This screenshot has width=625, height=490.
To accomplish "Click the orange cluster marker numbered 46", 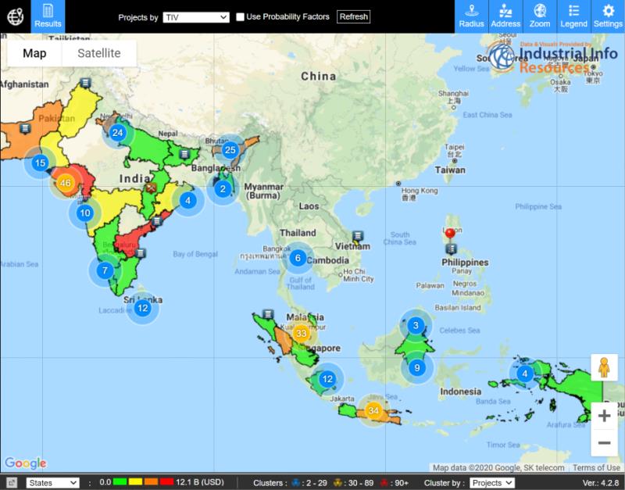I will pyautogui.click(x=66, y=183).
